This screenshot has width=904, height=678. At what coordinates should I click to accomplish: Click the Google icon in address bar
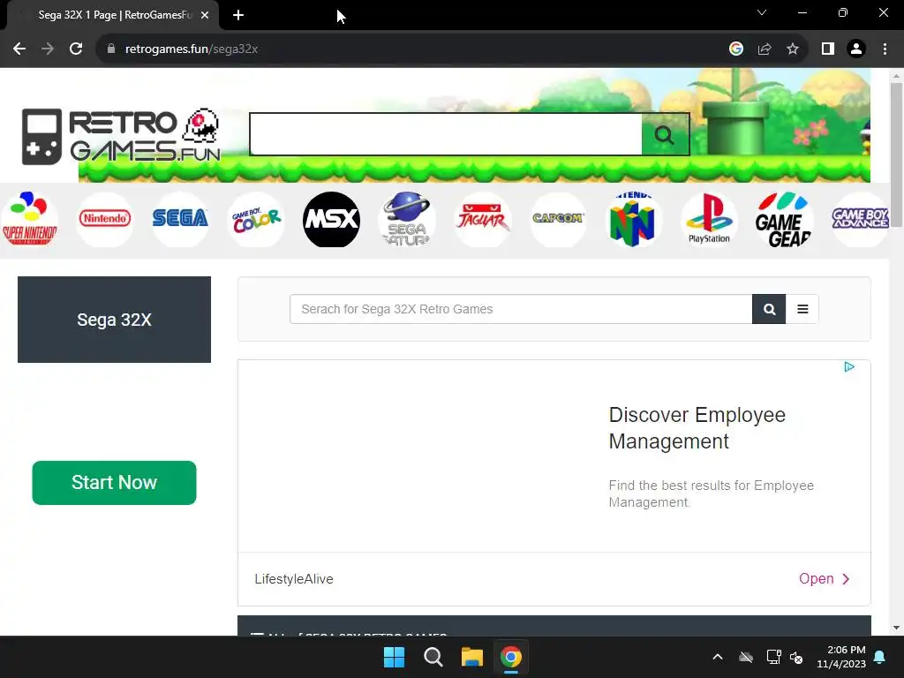pyautogui.click(x=735, y=49)
